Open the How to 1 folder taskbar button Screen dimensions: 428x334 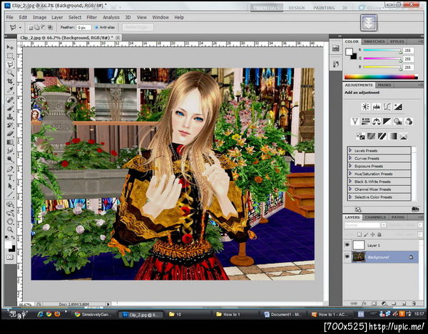[x=235, y=314]
